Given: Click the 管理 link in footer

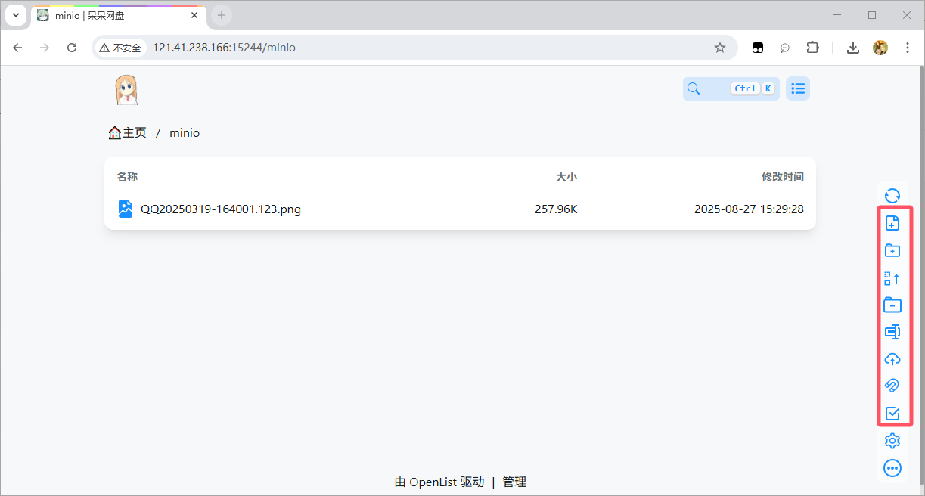Looking at the screenshot, I should [x=514, y=482].
